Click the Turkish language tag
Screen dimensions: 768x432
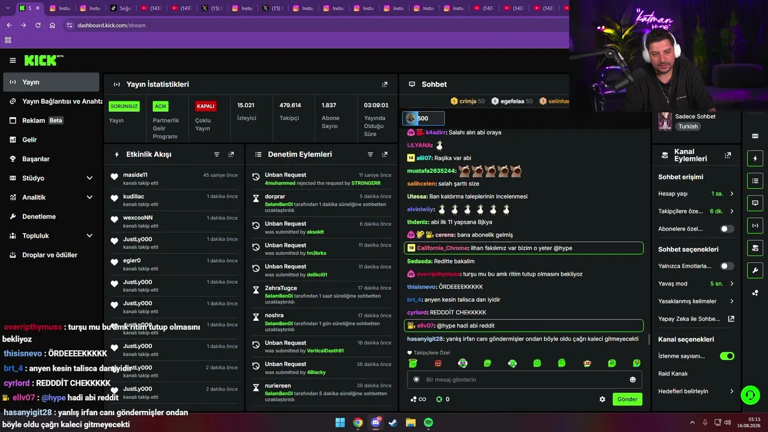(688, 127)
